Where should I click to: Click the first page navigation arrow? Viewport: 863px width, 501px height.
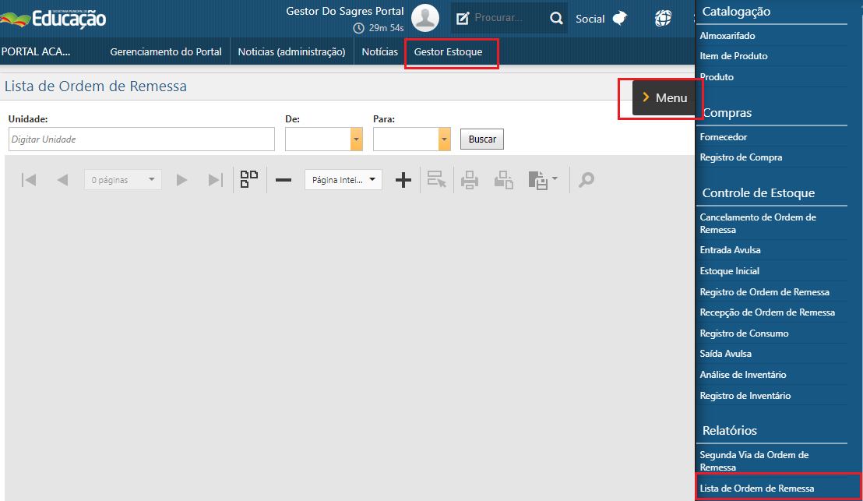[29, 180]
